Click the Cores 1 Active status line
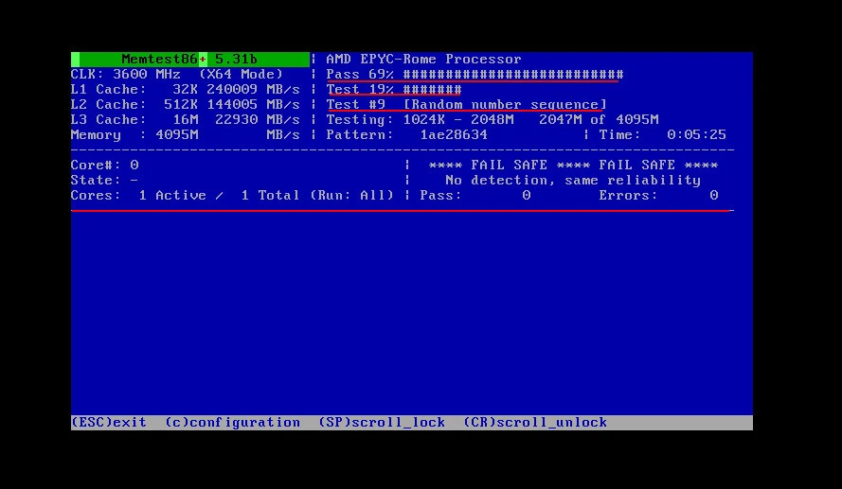Viewport: 842px width, 489px height. click(x=232, y=196)
